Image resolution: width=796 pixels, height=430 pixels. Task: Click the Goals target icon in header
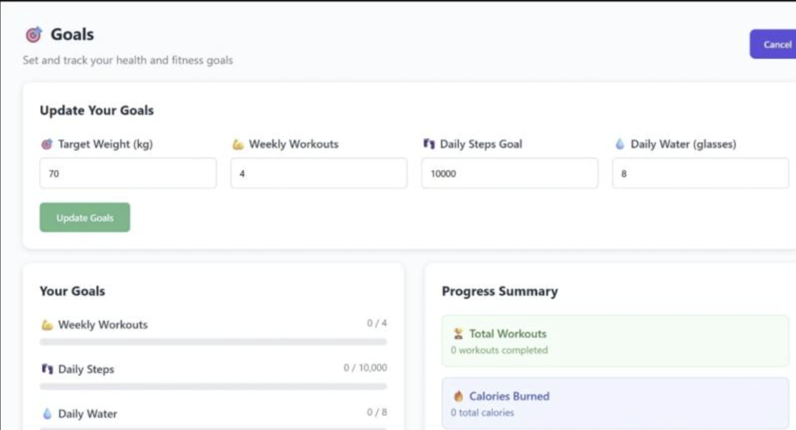click(x=34, y=34)
